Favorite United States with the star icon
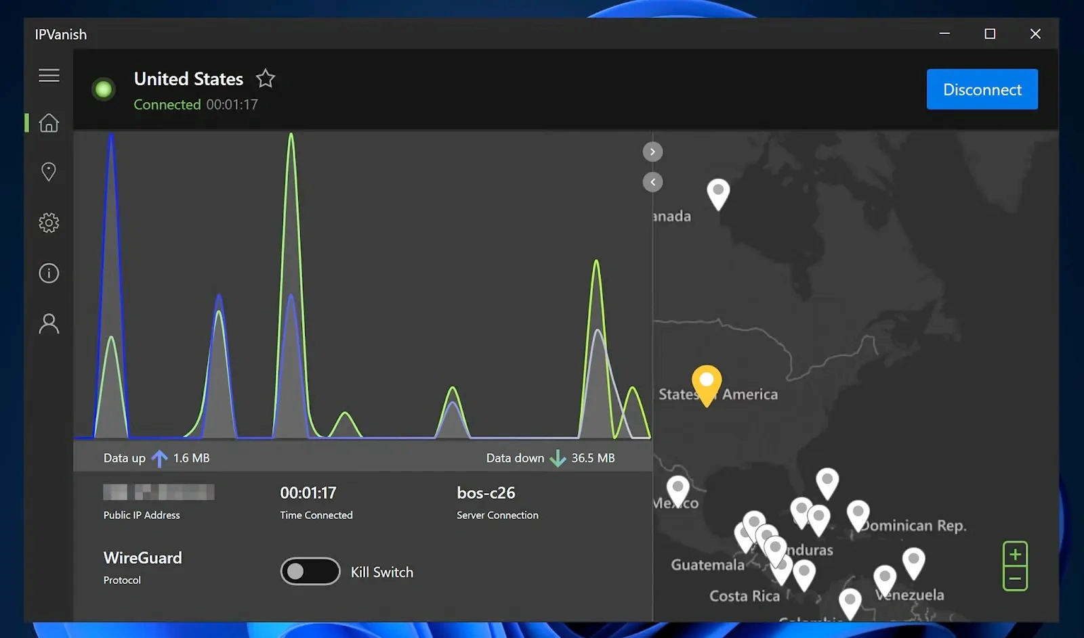Viewport: 1084px width, 638px height. click(x=266, y=79)
